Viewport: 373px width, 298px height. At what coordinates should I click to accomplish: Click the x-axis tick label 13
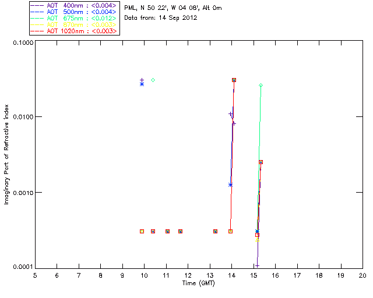tap(210, 275)
